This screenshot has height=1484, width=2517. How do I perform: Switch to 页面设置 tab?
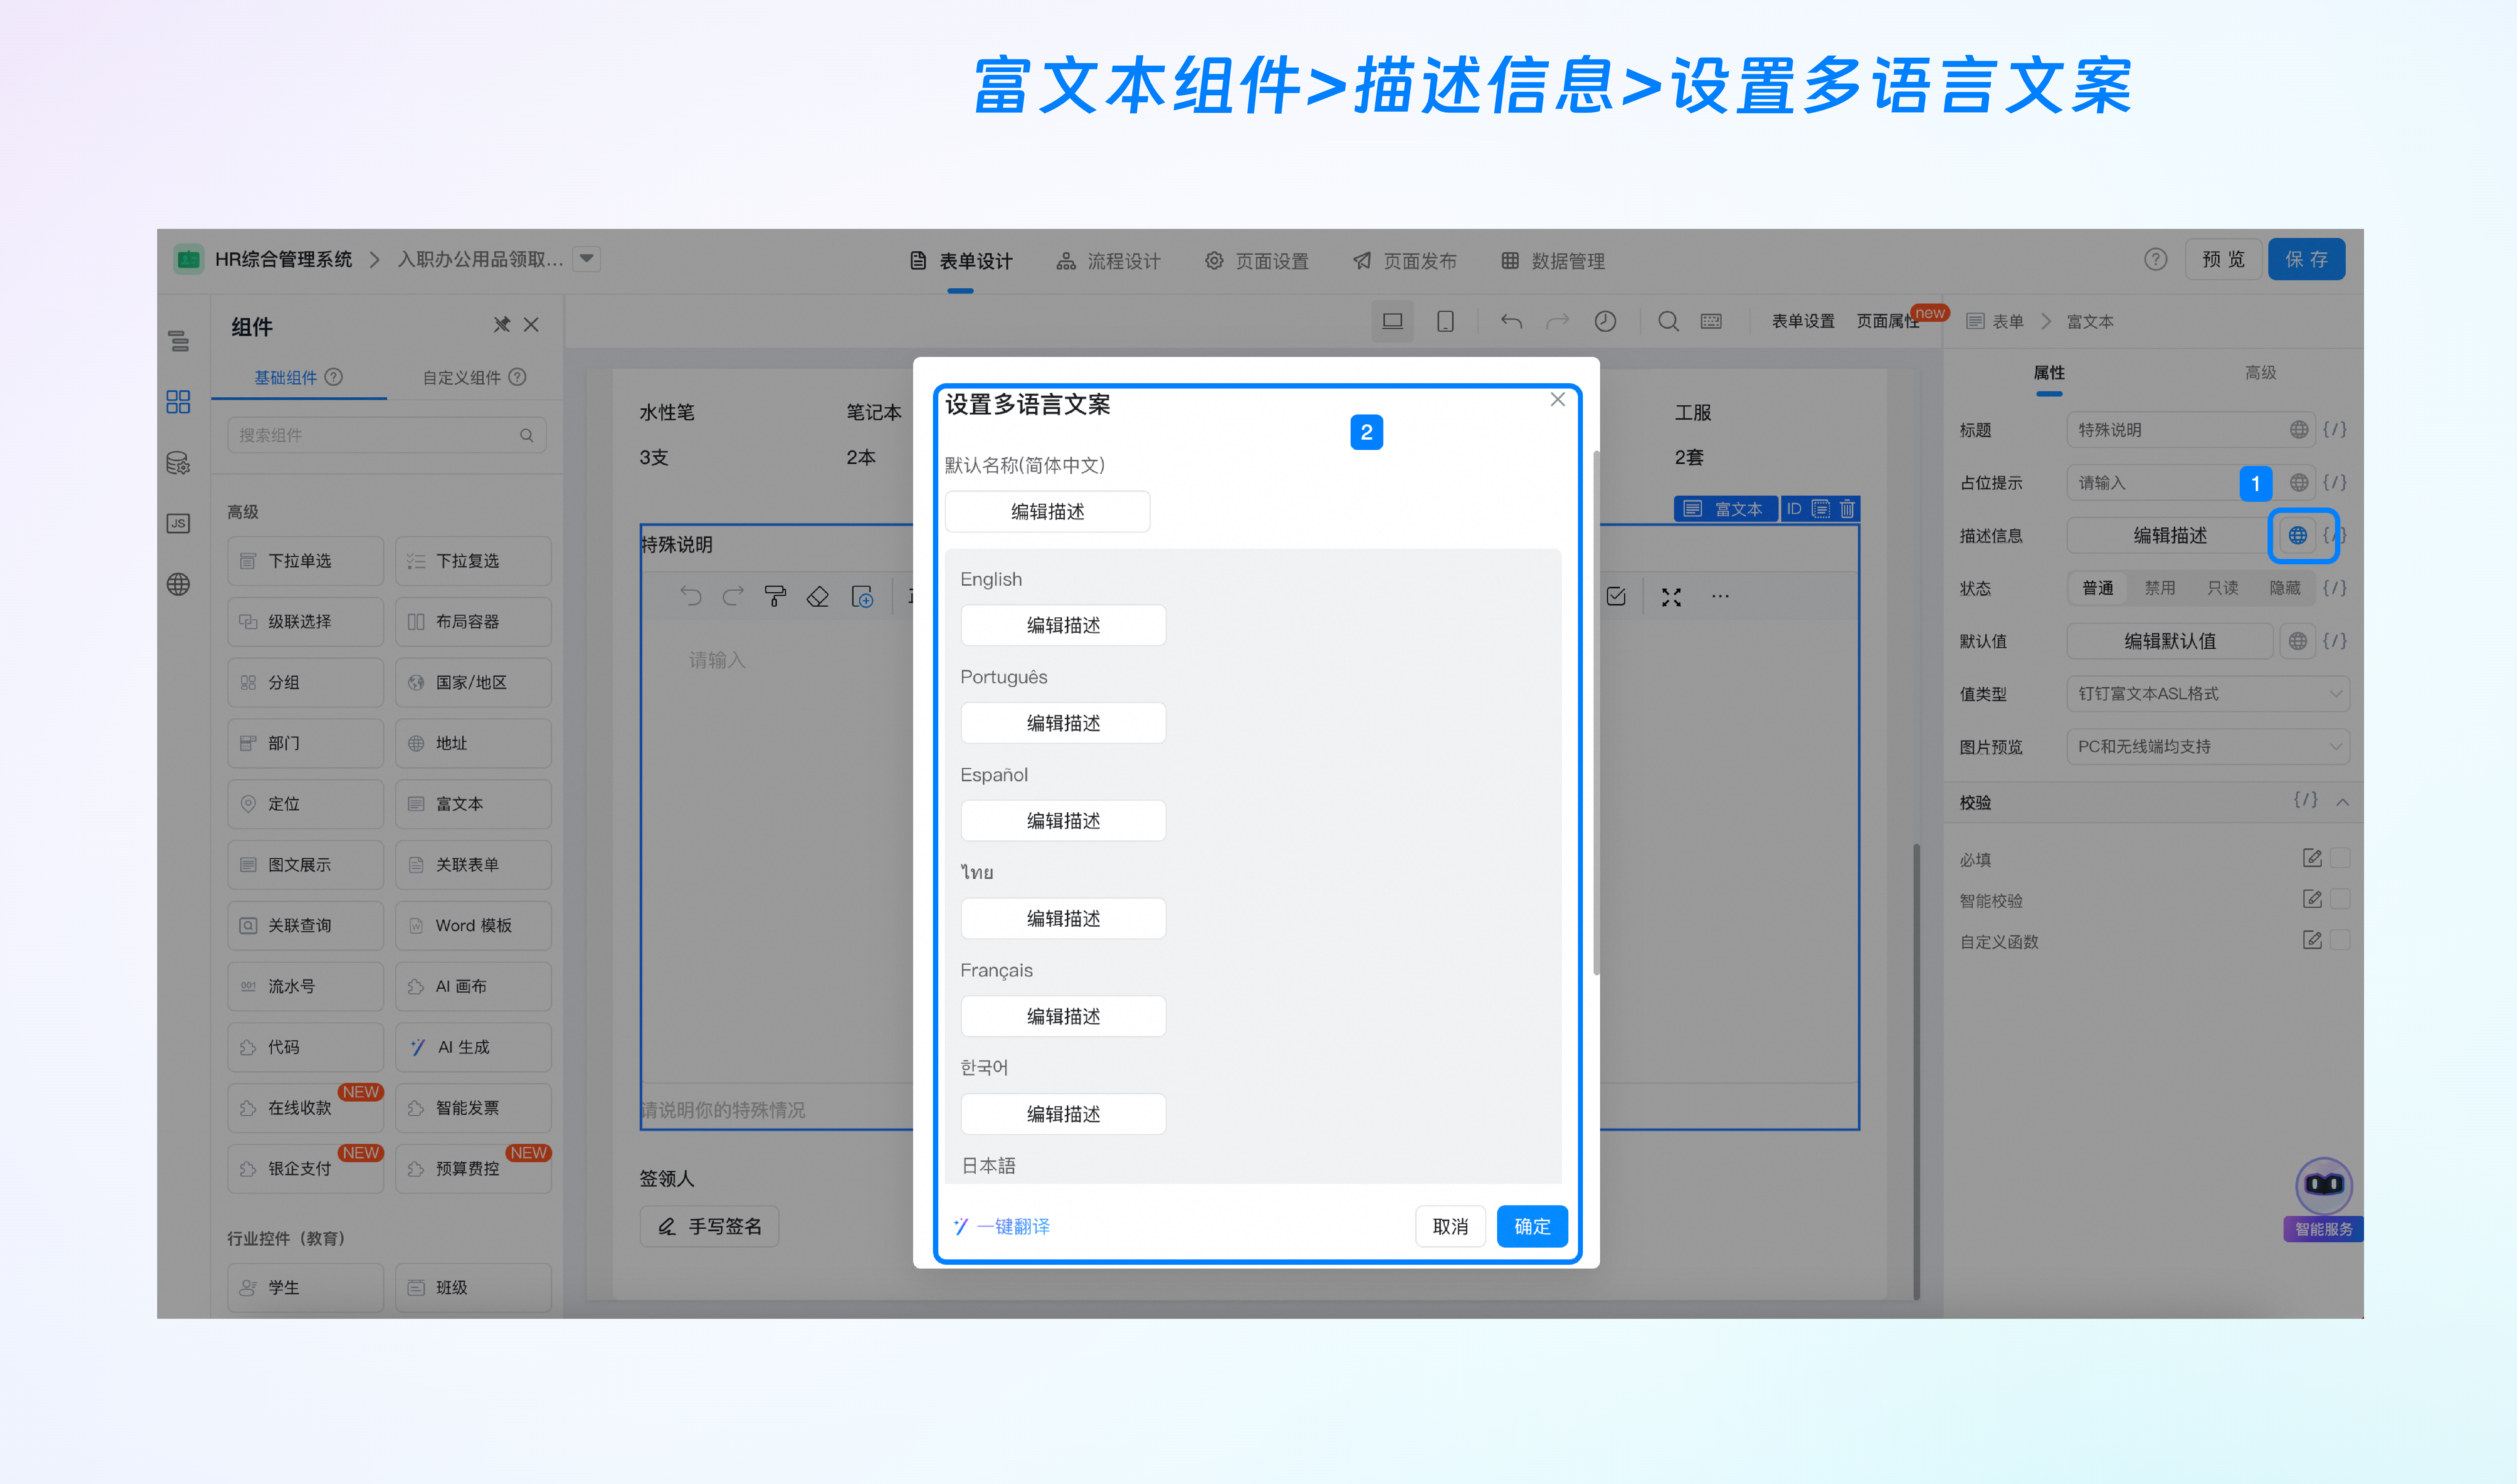click(x=1257, y=261)
